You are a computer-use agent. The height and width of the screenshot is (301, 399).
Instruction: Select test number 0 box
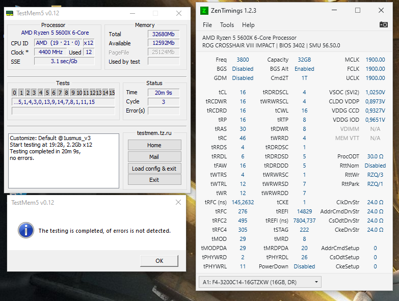point(14,93)
